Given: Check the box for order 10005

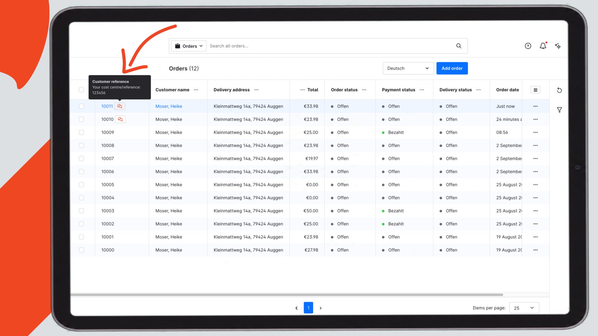Looking at the screenshot, I should click(x=81, y=185).
